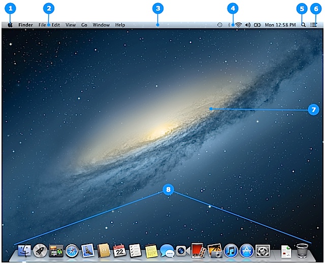Image resolution: width=325 pixels, height=265 pixels.
Task: Open the Apple menu
Action: pyautogui.click(x=10, y=25)
